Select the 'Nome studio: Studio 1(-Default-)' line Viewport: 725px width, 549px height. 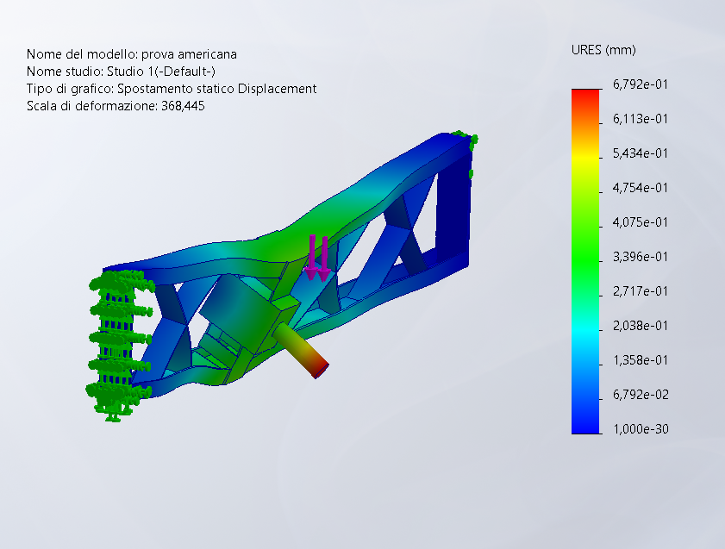point(122,72)
